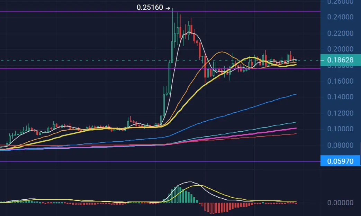Click the 0.14000 price axis label
361x216 pixels.
click(340, 97)
